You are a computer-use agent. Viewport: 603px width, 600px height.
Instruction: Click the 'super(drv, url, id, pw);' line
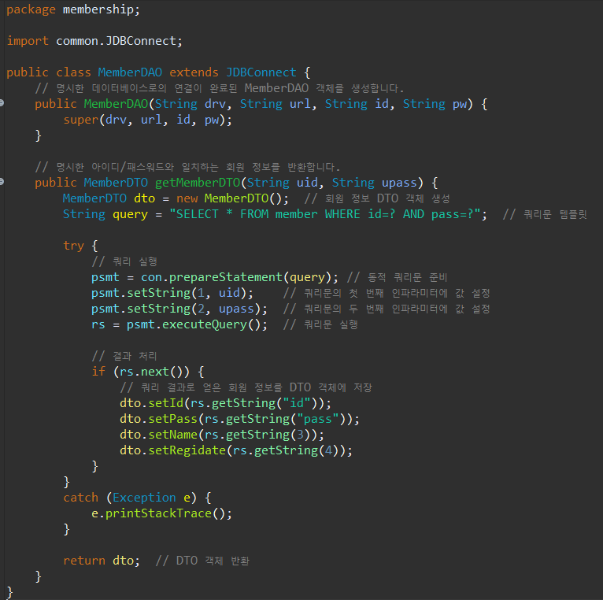pos(148,120)
